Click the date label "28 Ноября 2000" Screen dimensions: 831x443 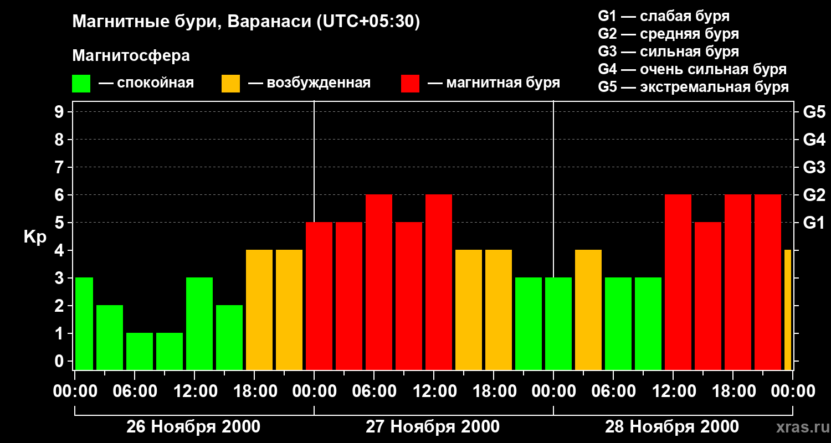point(672,427)
